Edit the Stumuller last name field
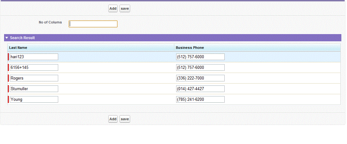 [x=34, y=89]
